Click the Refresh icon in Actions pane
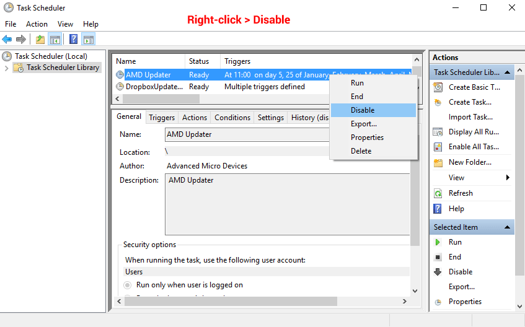The height and width of the screenshot is (327, 525). pyautogui.click(x=438, y=193)
